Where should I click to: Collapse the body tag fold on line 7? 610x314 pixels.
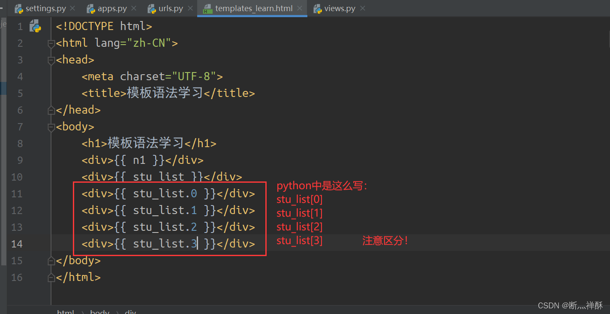pyautogui.click(x=51, y=127)
